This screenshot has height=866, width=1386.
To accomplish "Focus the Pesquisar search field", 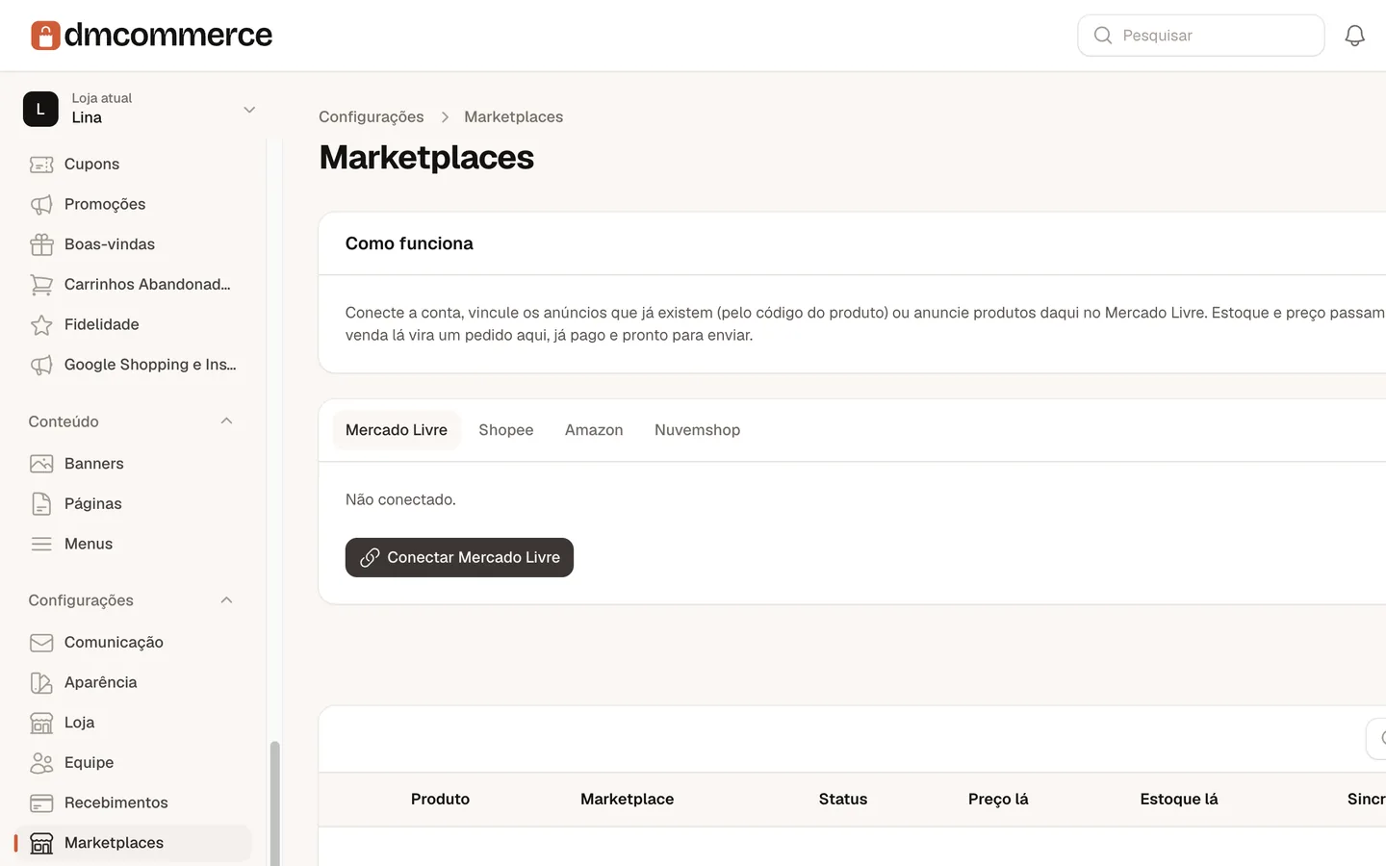I will coord(1201,36).
